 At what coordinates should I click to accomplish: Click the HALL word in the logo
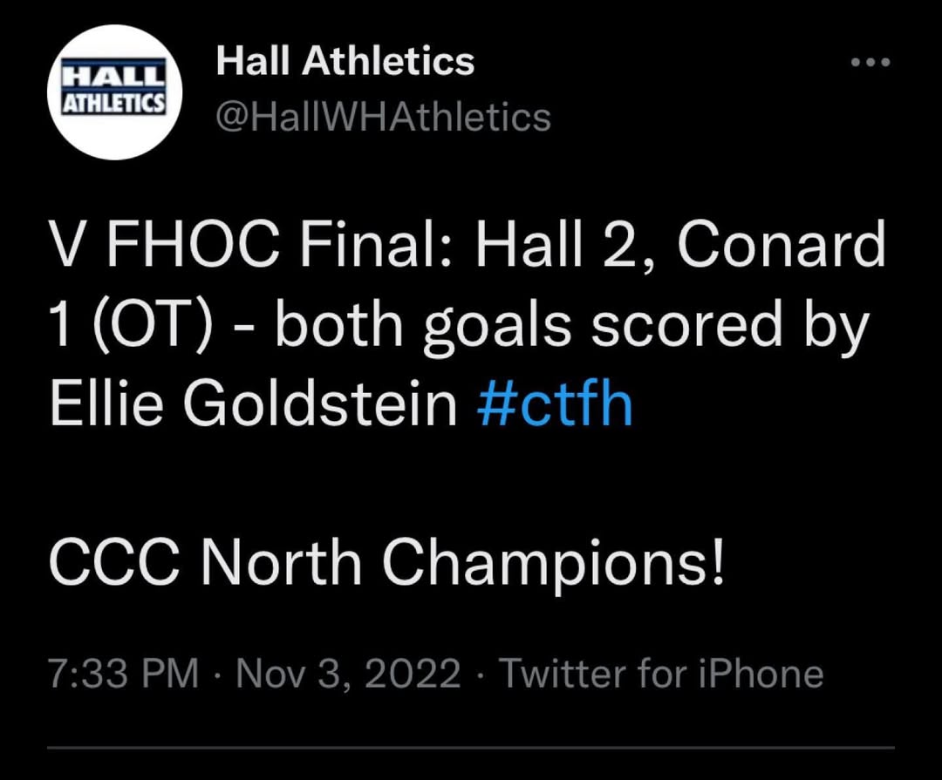(114, 75)
